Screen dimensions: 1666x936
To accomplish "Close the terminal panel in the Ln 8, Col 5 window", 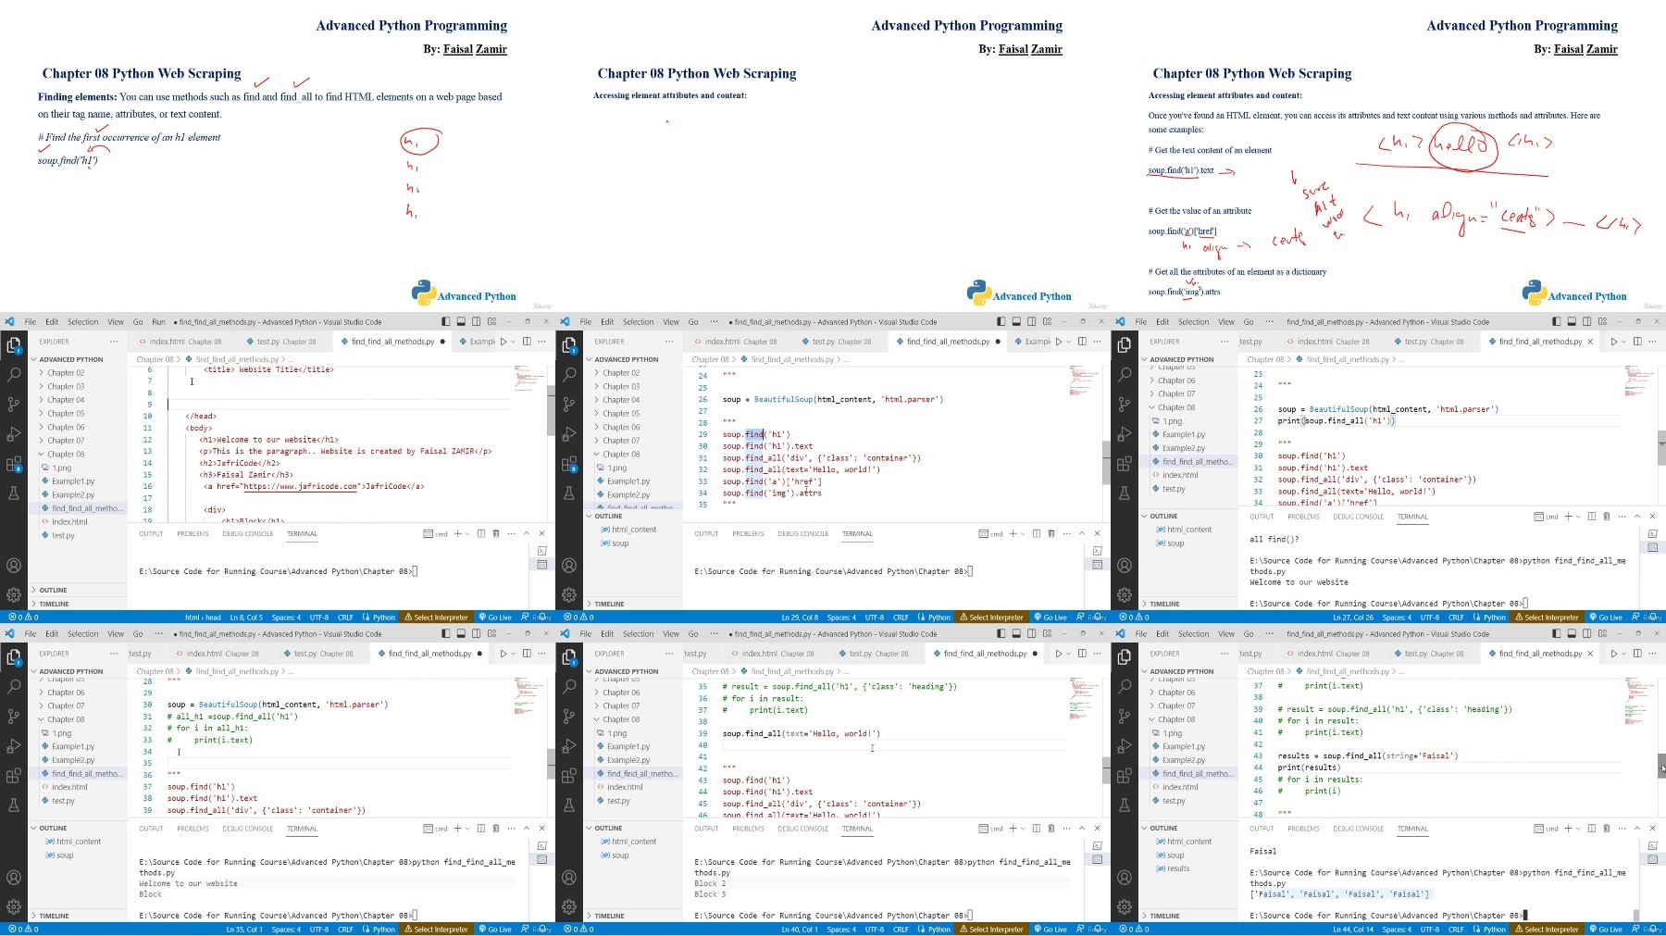I will (x=541, y=533).
